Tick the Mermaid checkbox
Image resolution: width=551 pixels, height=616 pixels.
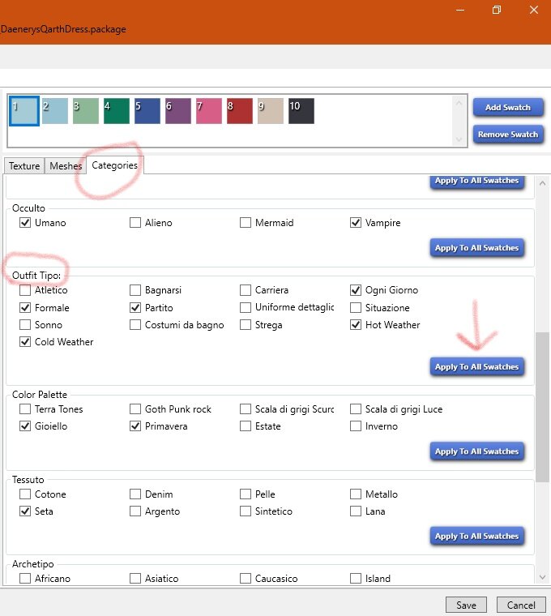pyautogui.click(x=246, y=223)
